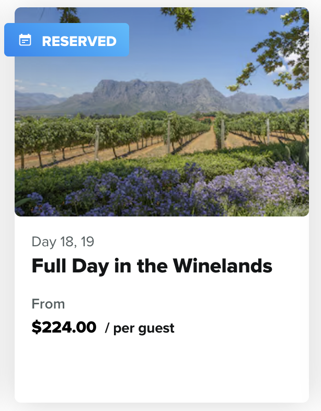Click the number 19 in the day label
Screen dimensions: 321x411
click(x=87, y=242)
